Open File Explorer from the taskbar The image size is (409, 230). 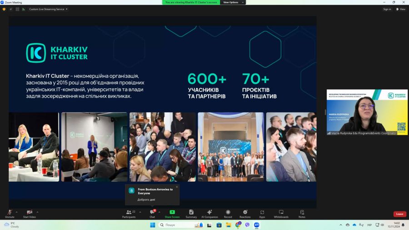pyautogui.click(x=228, y=225)
